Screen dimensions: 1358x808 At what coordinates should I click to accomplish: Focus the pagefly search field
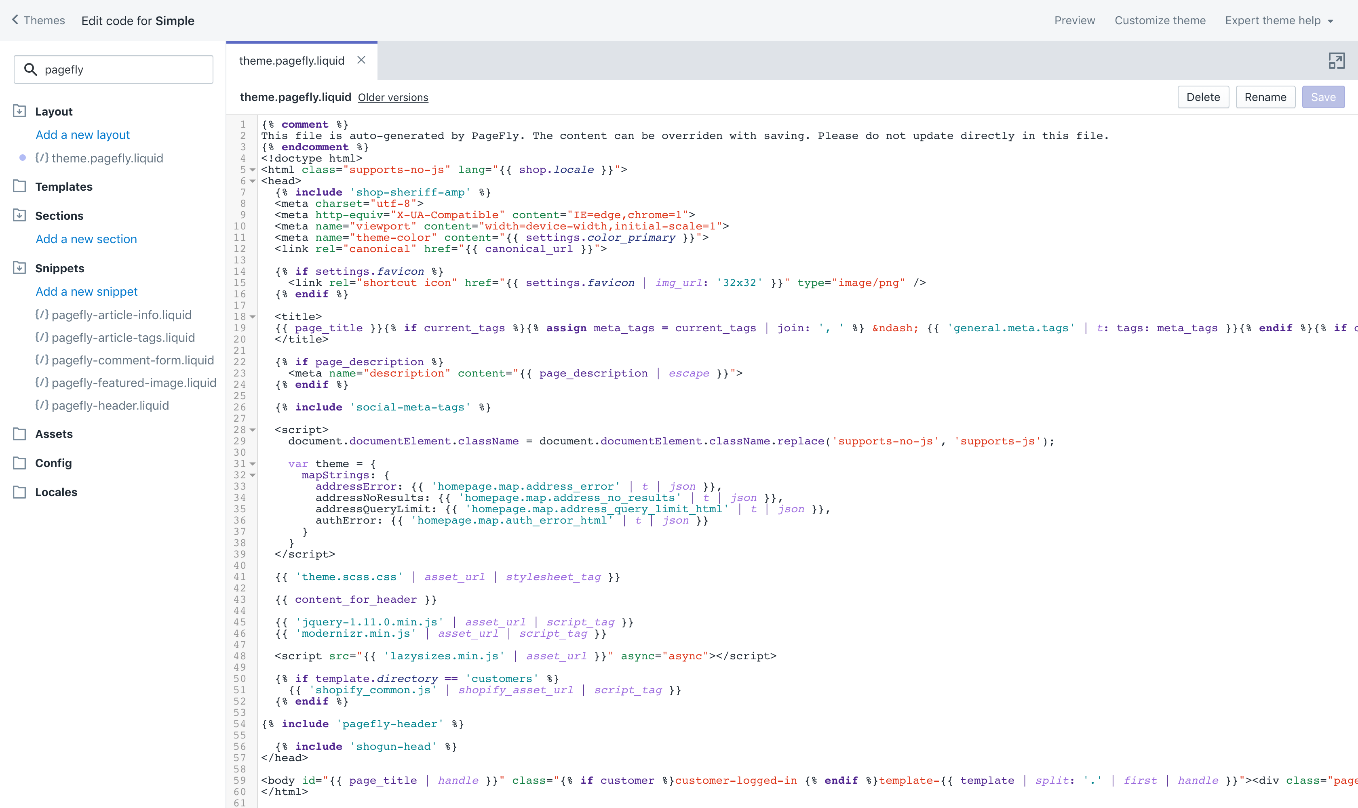coord(113,70)
